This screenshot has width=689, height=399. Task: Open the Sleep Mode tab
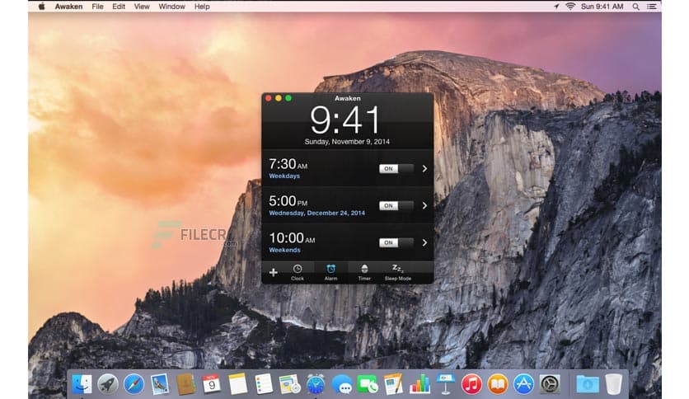(x=398, y=272)
